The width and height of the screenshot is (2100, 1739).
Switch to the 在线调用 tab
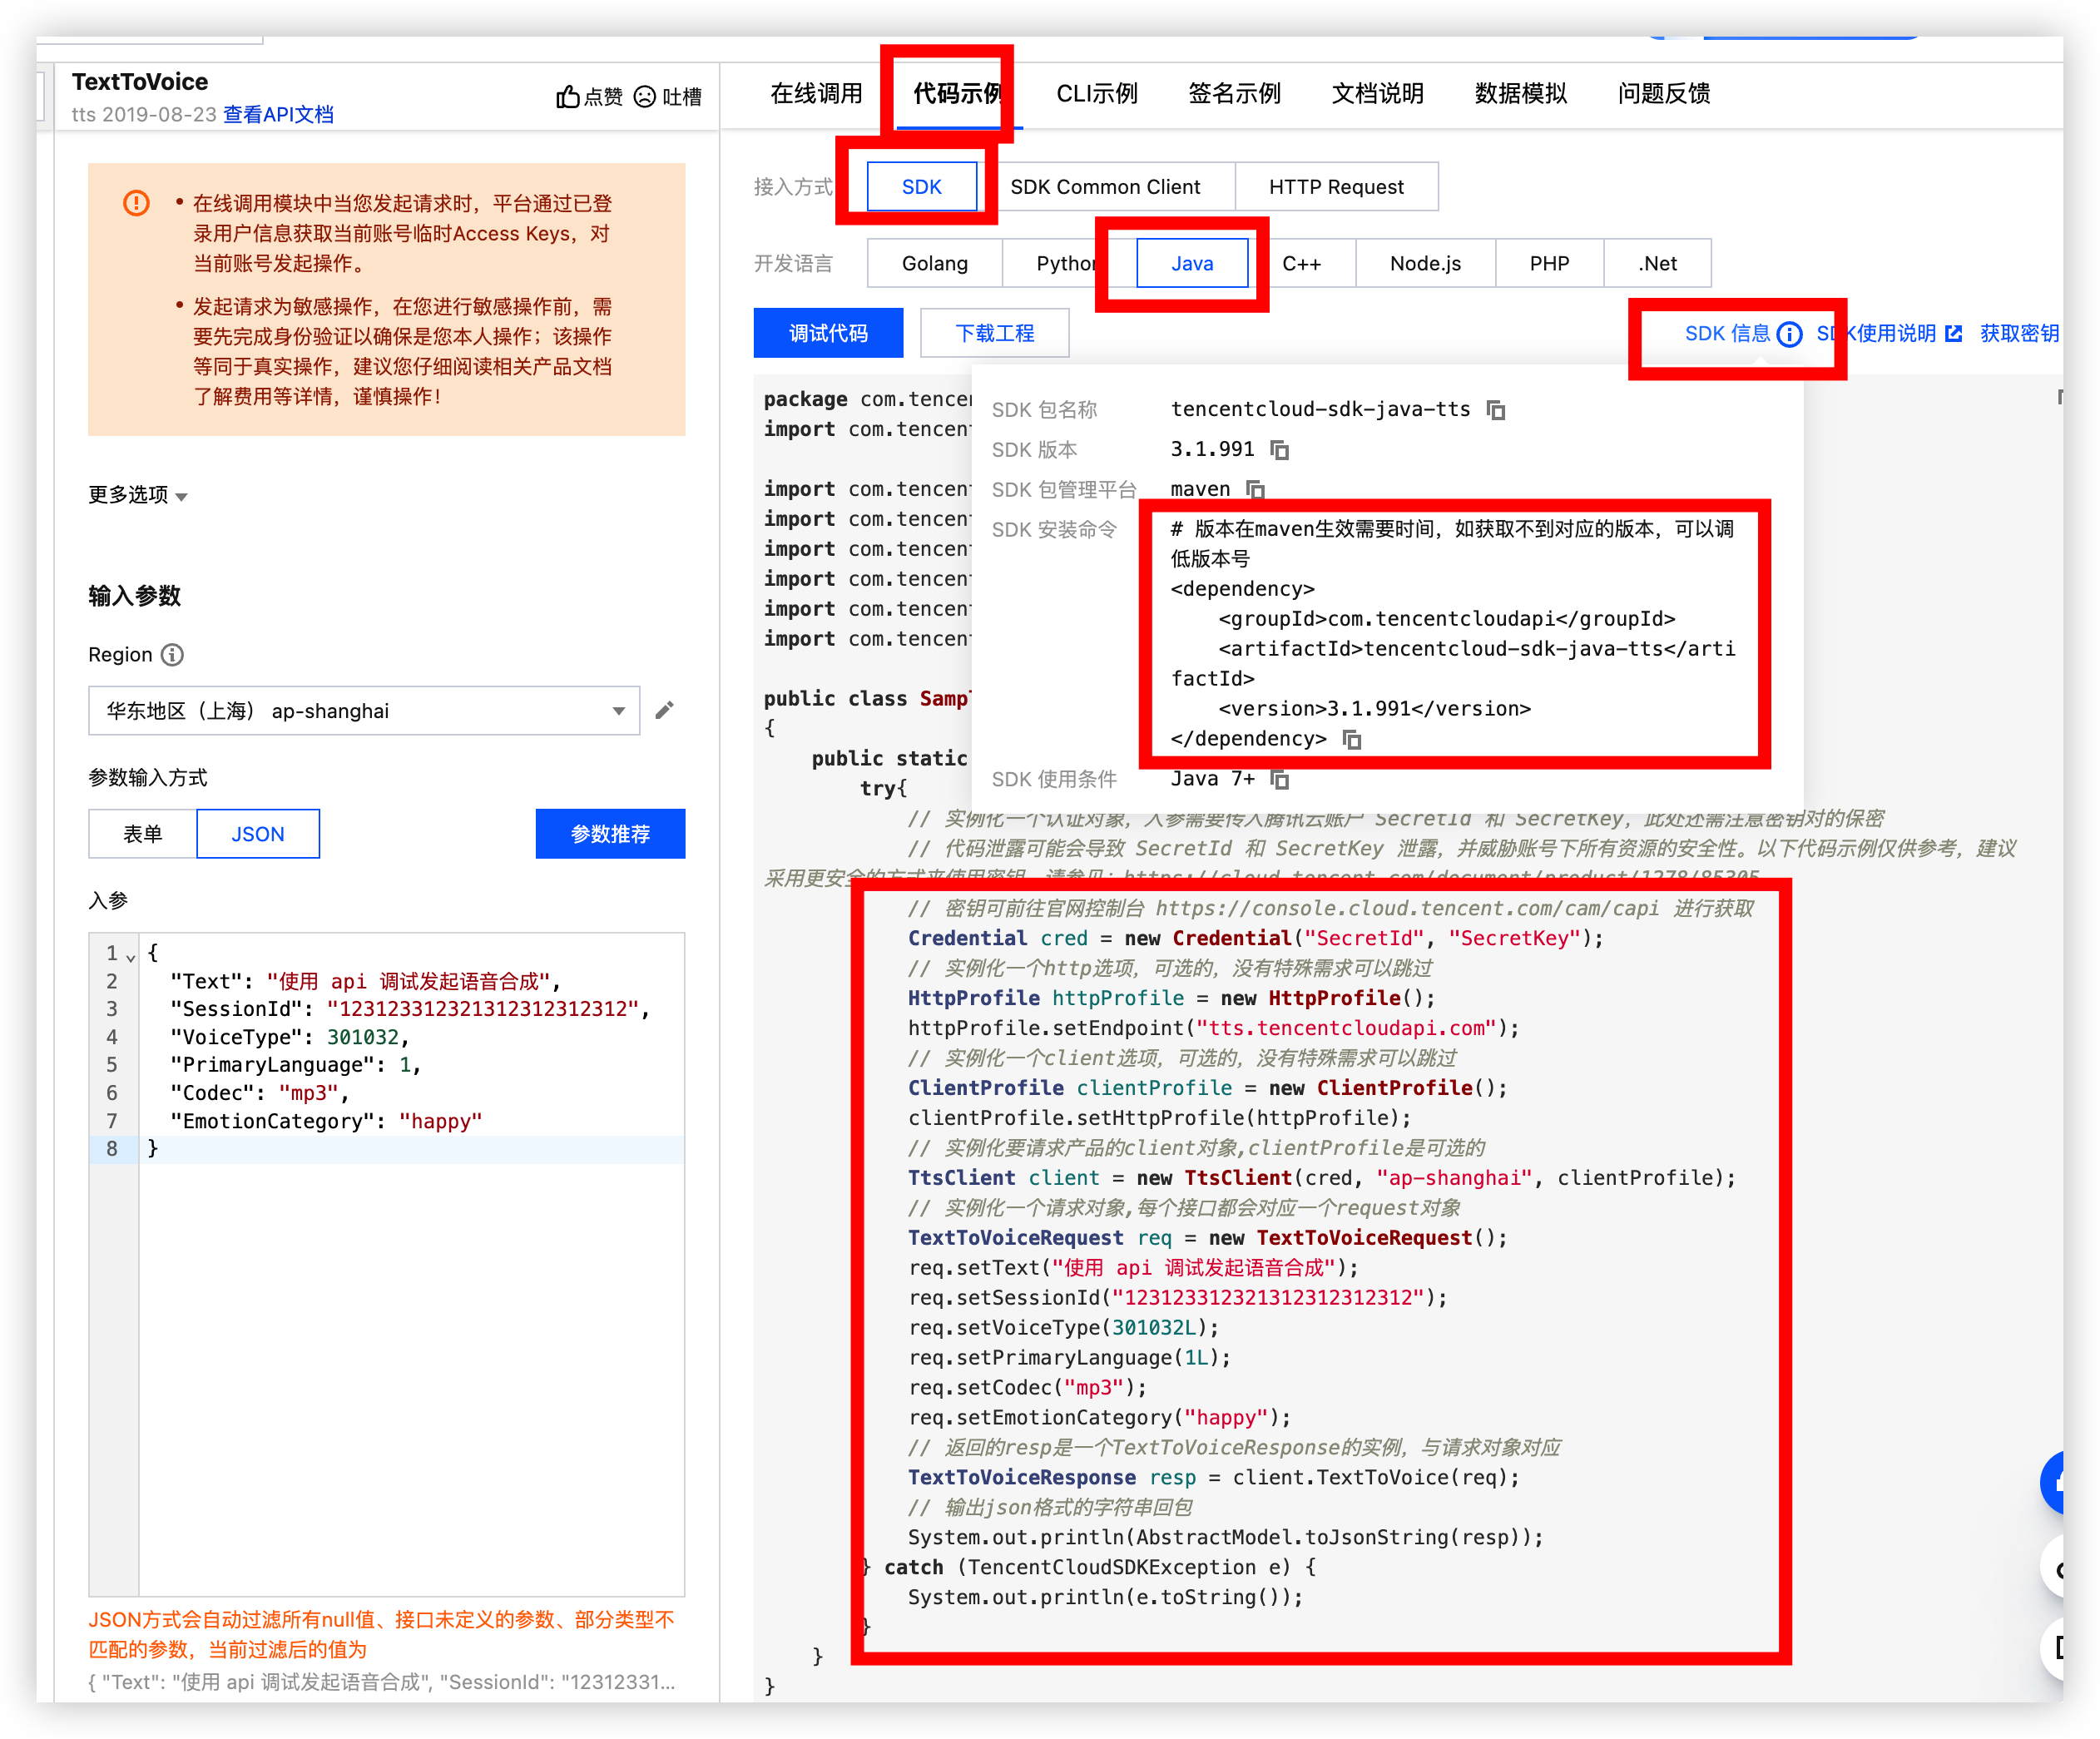point(816,94)
